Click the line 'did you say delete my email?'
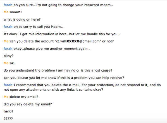The width and height of the screenshot is (167, 123). [x=28, y=104]
